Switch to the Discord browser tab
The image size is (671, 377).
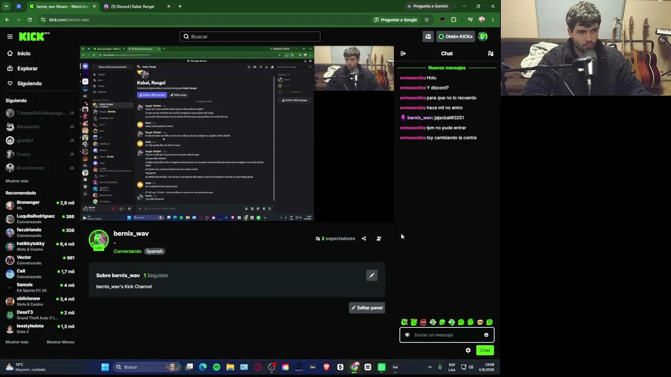tap(137, 6)
